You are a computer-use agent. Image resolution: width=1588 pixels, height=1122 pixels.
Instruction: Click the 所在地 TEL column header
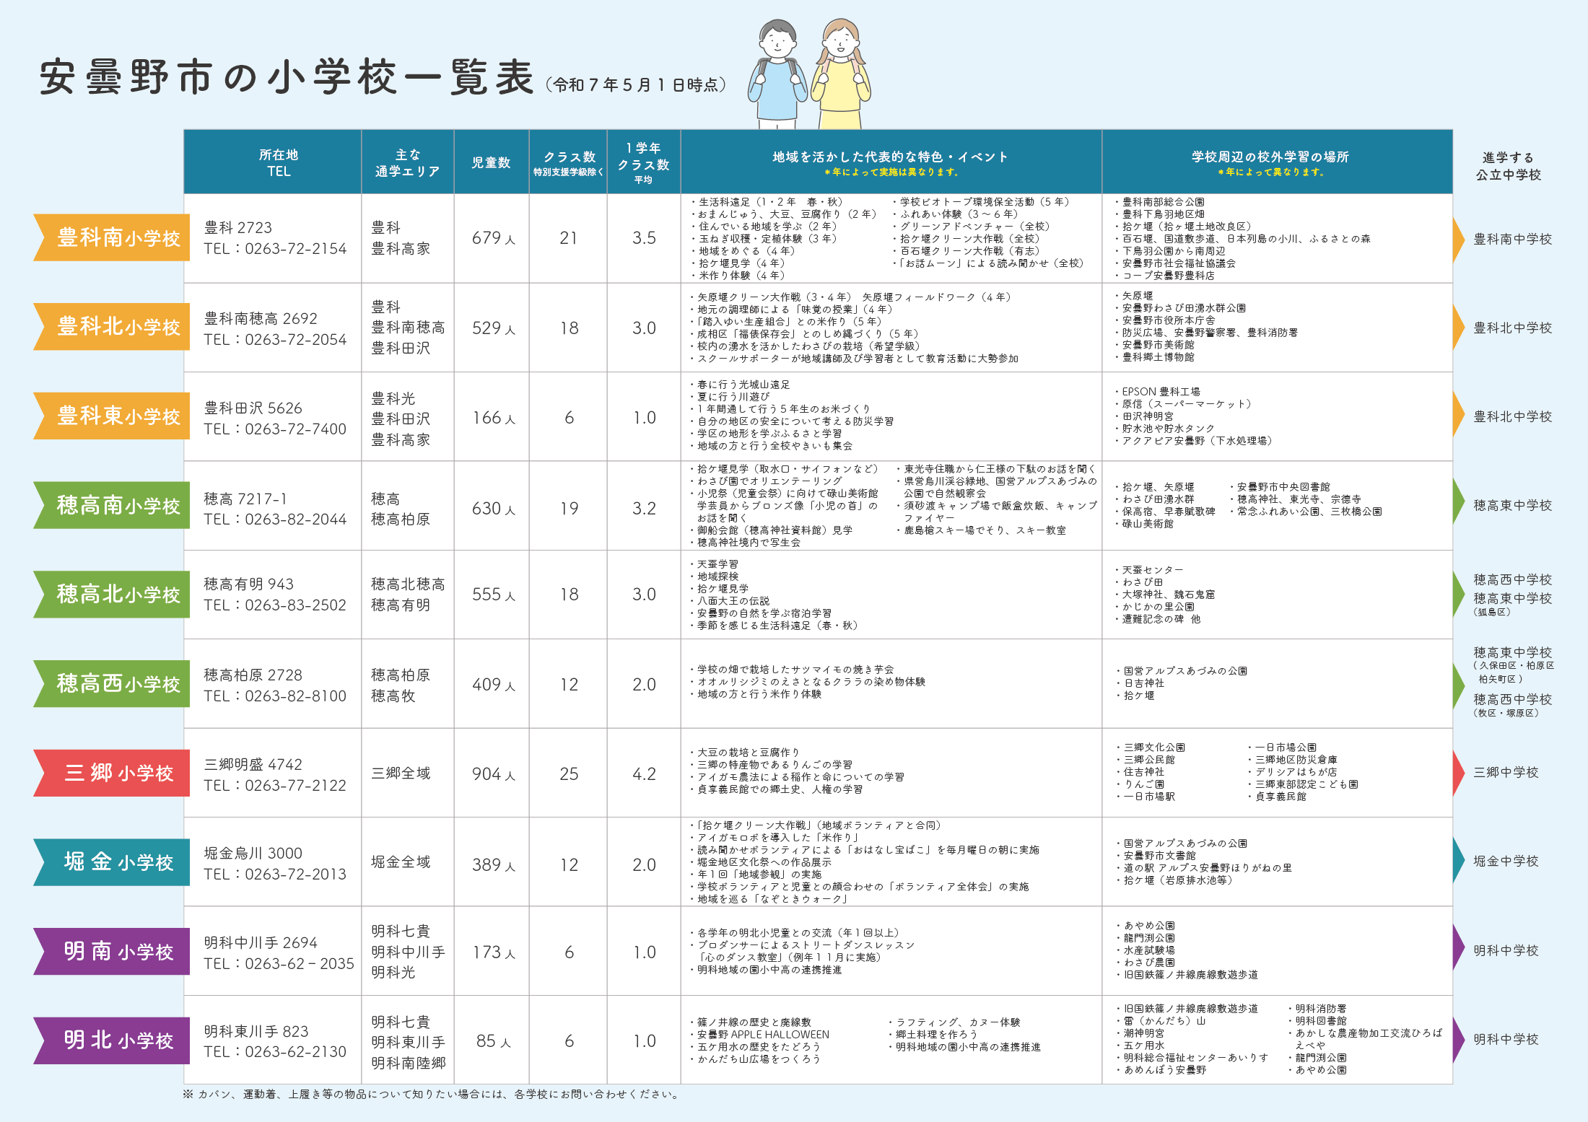pyautogui.click(x=279, y=162)
